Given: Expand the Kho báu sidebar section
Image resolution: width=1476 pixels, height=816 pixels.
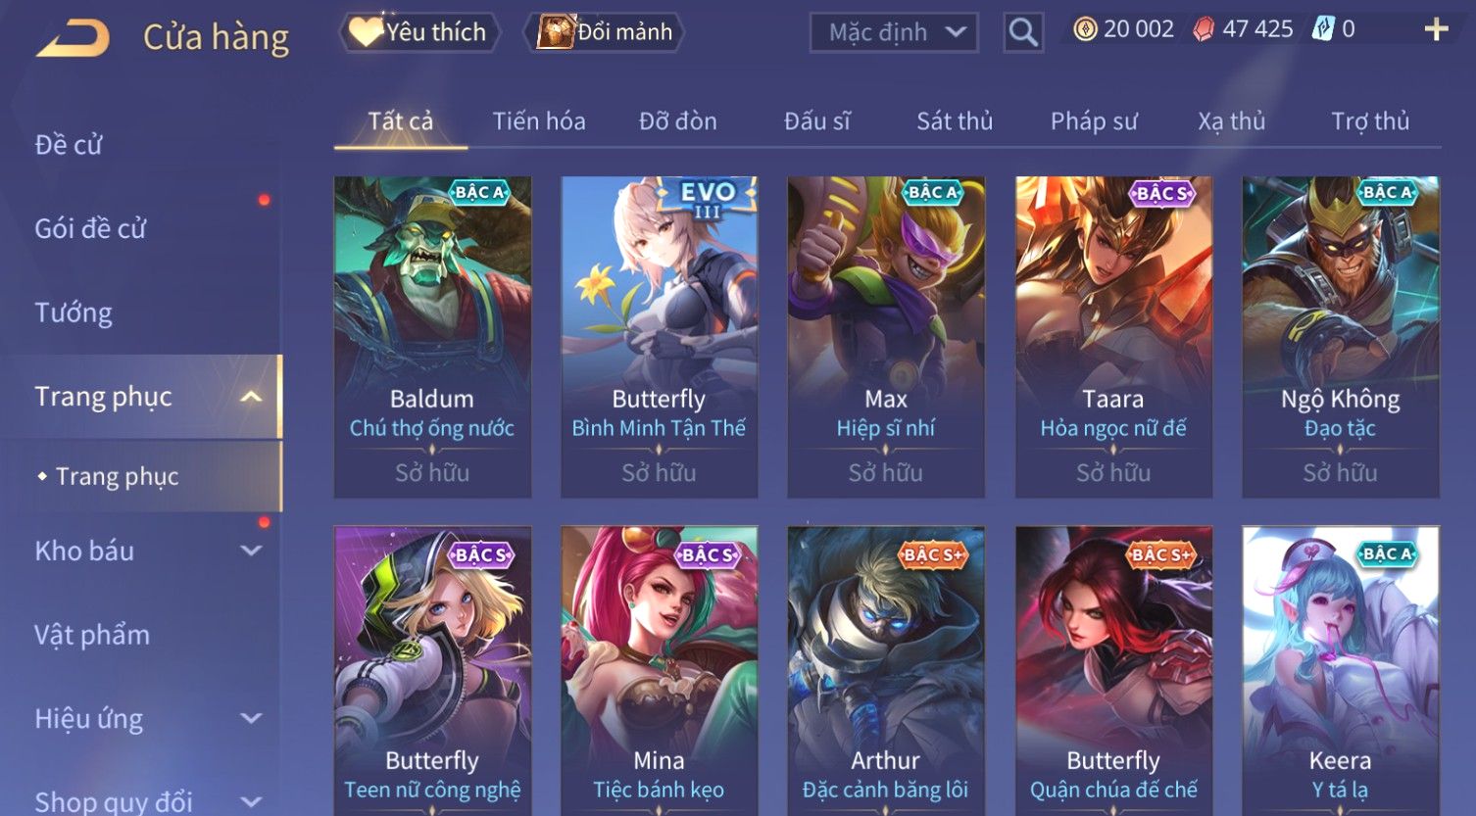Looking at the screenshot, I should tap(252, 551).
